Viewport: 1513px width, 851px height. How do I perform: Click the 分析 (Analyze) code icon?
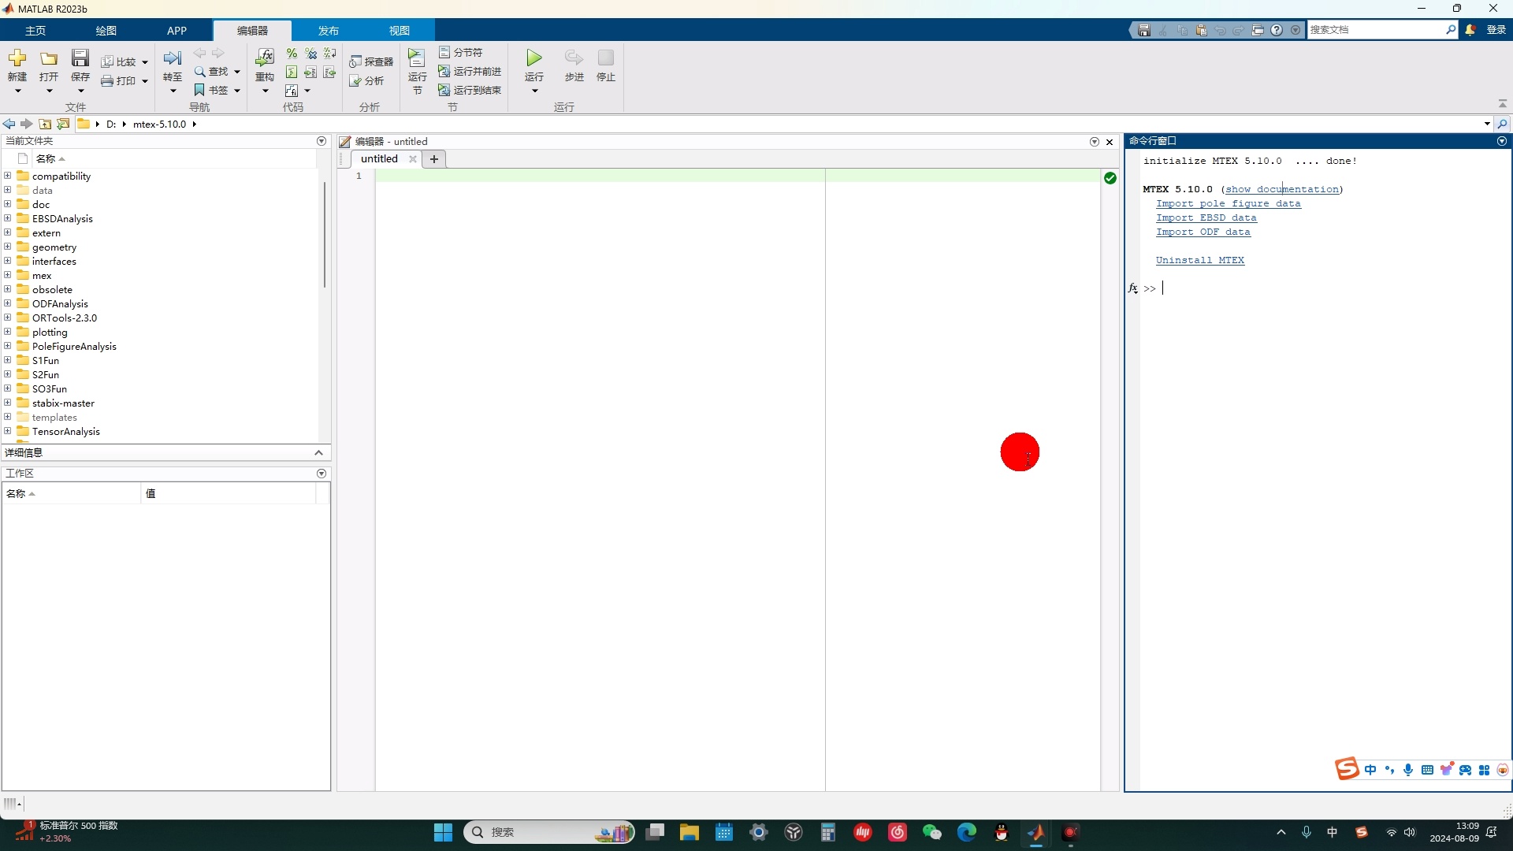366,80
